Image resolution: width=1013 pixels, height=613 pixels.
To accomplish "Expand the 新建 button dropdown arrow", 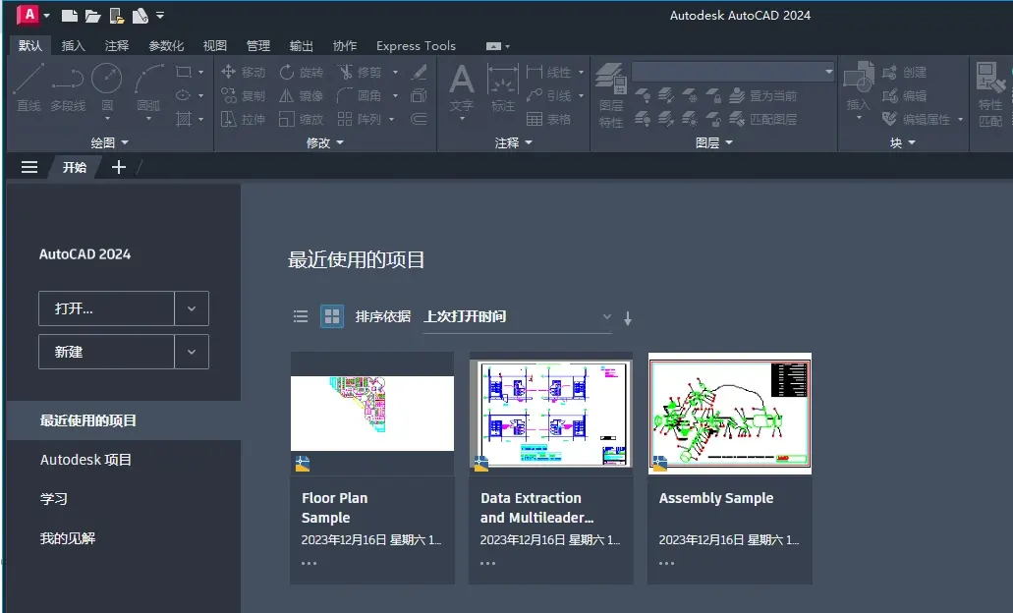I will click(x=192, y=352).
